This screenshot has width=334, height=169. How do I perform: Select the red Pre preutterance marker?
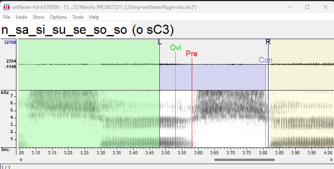coord(192,54)
